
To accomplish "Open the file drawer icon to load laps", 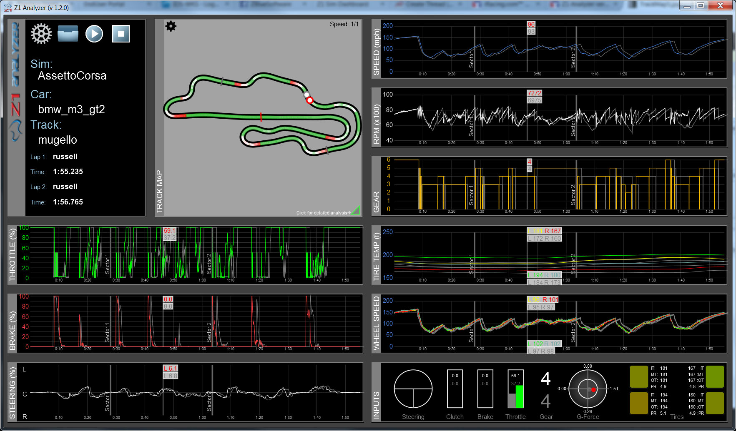I will point(68,34).
